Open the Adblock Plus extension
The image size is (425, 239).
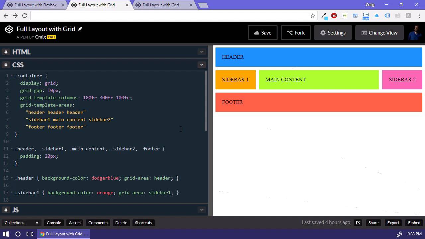[x=334, y=16]
